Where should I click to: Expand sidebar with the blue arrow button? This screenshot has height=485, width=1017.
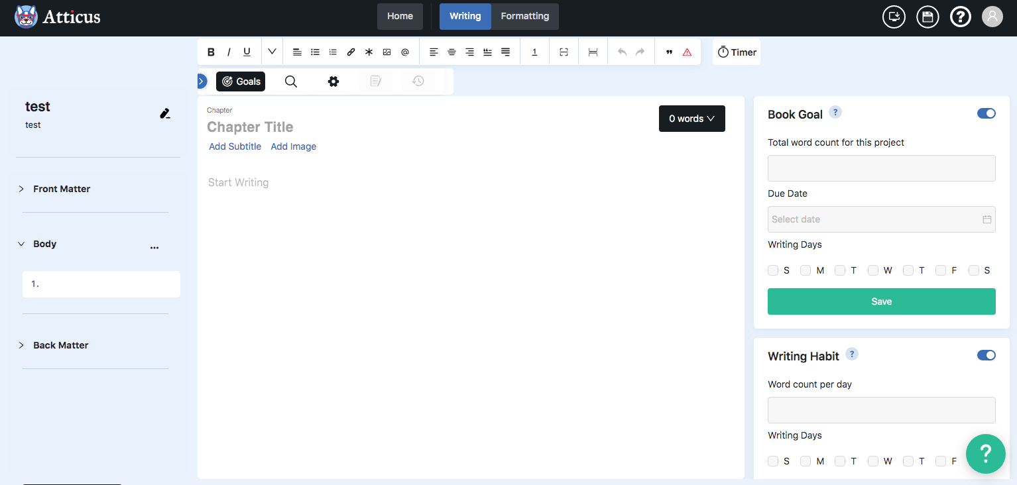click(x=202, y=81)
